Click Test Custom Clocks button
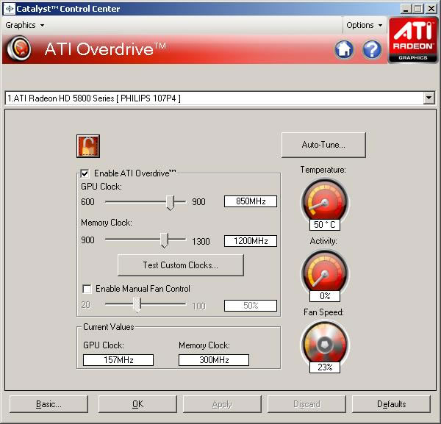This screenshot has width=441, height=424. click(x=181, y=265)
